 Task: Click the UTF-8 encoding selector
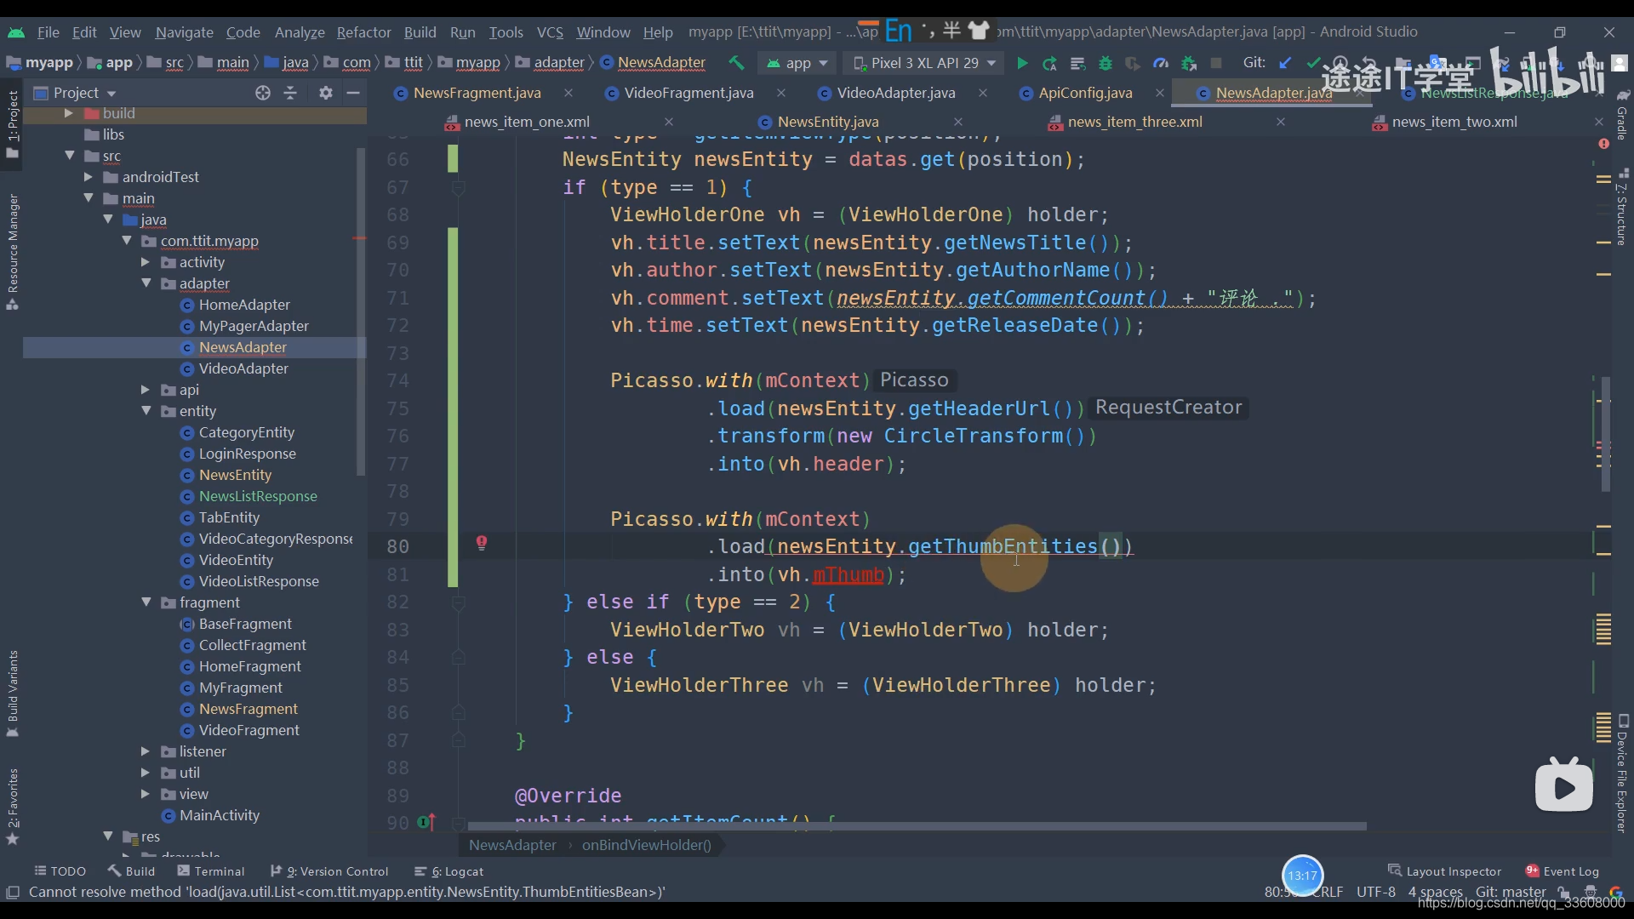pos(1376,892)
